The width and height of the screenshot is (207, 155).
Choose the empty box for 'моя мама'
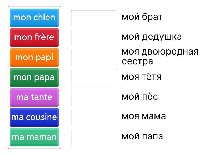[94, 117]
